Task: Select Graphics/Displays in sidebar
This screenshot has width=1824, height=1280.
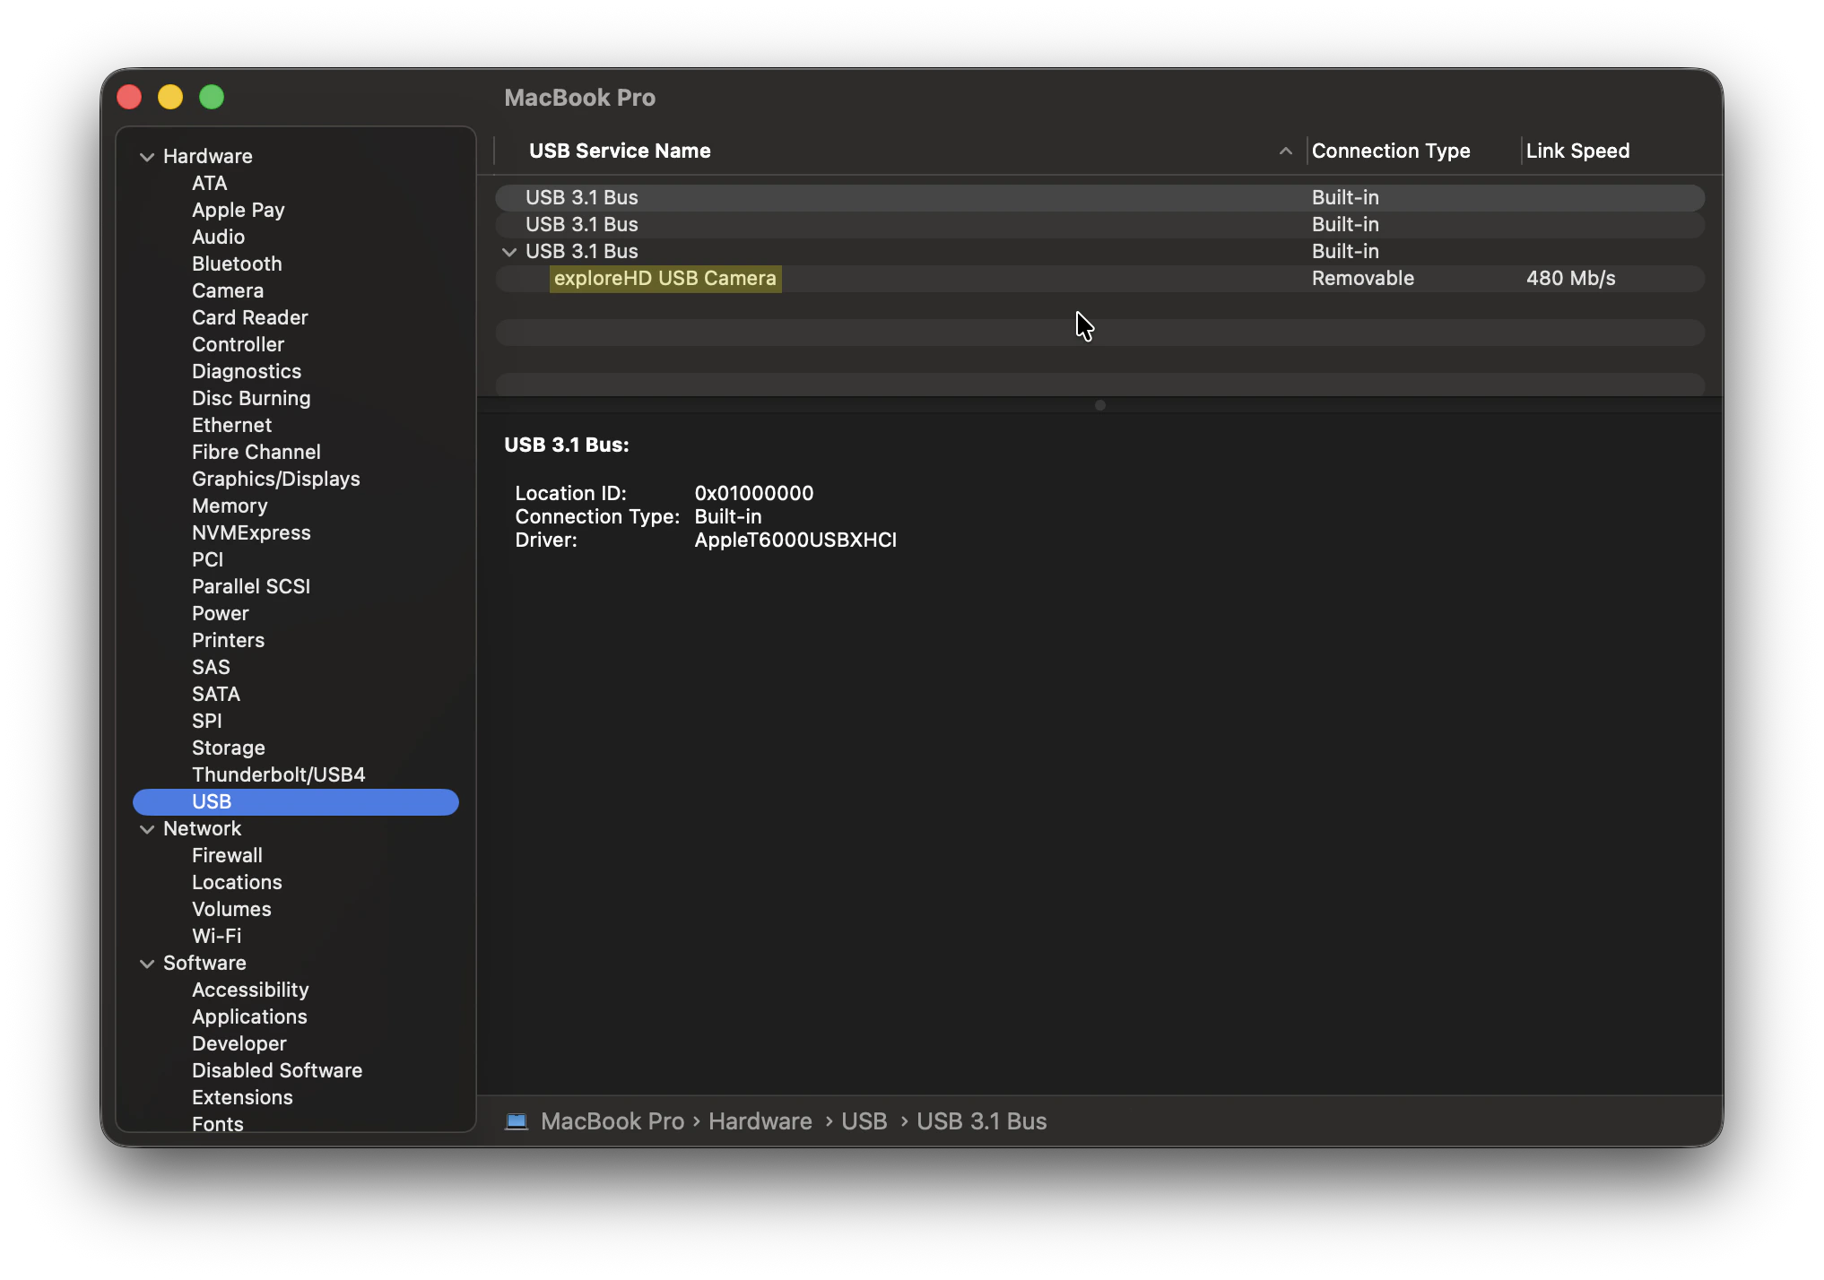Action: coord(275,479)
